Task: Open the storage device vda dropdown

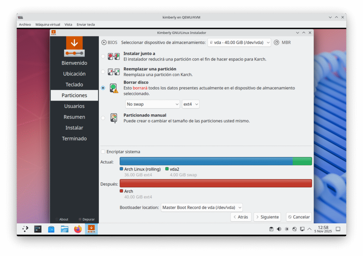Action: coord(239,42)
